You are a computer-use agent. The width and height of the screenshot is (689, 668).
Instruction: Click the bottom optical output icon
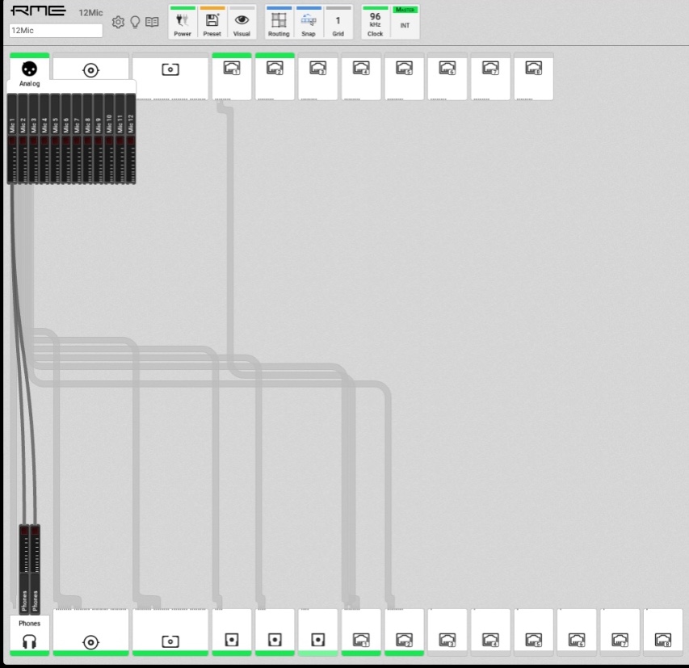pos(170,641)
